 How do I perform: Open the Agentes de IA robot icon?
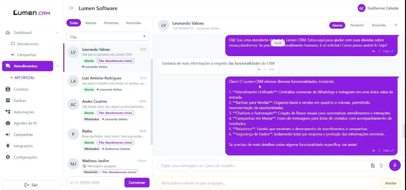tap(8, 123)
